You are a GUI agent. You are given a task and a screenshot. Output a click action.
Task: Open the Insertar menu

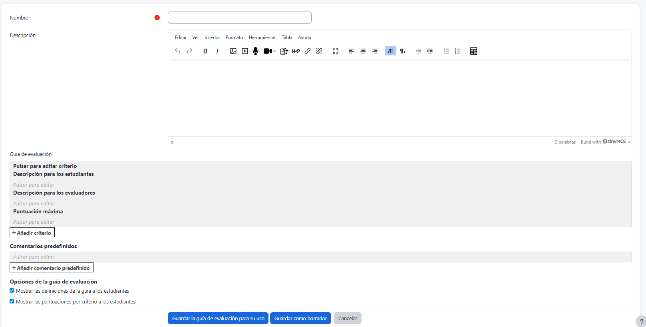point(212,37)
